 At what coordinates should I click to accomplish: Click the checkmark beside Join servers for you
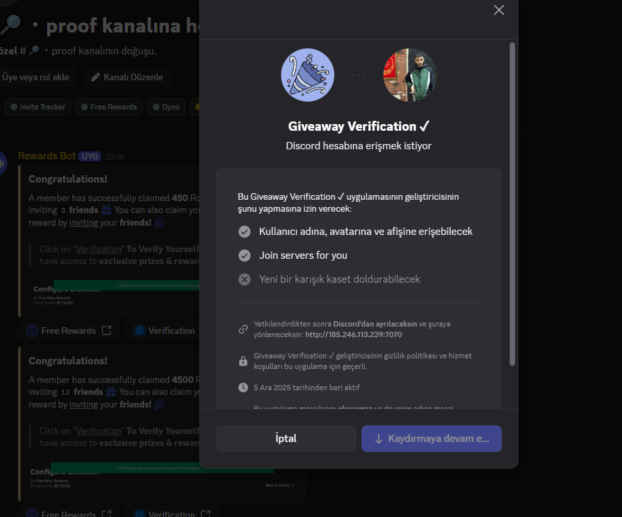coord(245,256)
